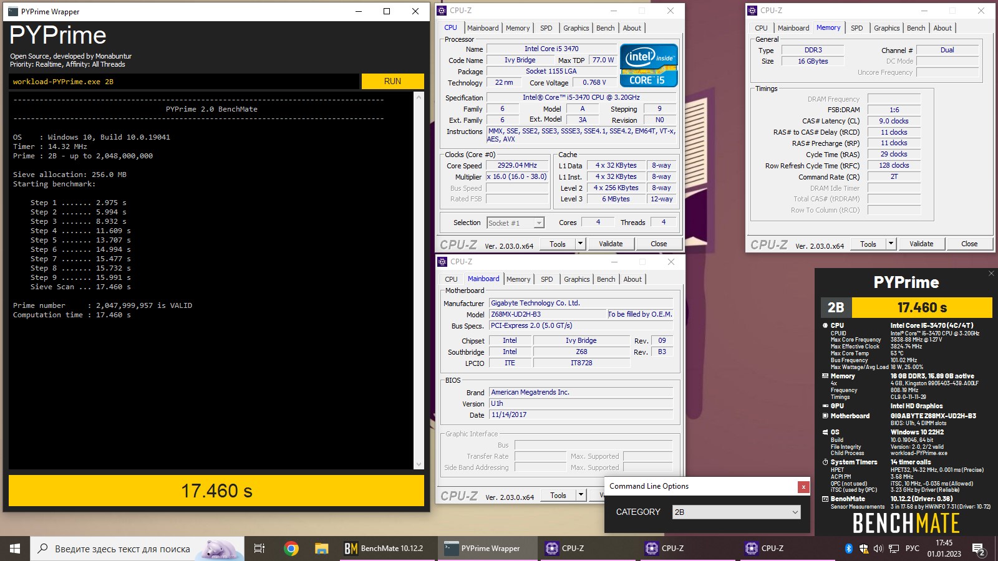Click Close in the Memory window

[x=969, y=244]
